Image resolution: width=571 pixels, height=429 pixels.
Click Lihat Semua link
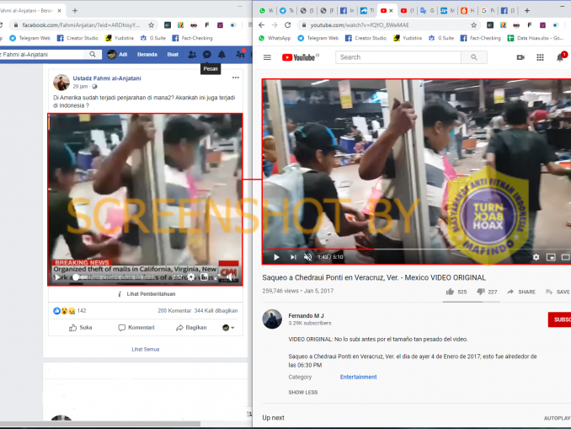146,349
